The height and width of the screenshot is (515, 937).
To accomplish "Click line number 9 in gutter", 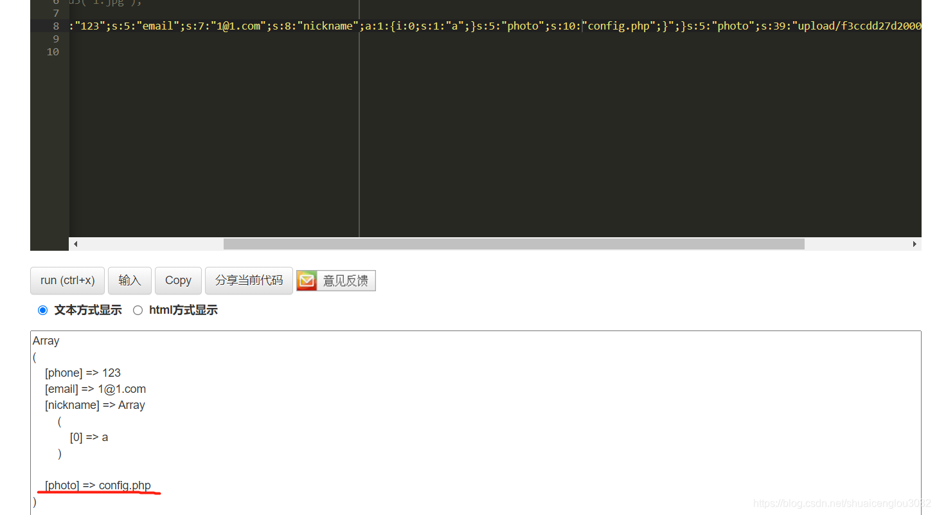I will point(56,39).
